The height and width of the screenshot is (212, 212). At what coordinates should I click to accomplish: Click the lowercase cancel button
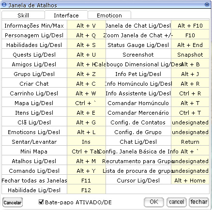tap(176, 202)
